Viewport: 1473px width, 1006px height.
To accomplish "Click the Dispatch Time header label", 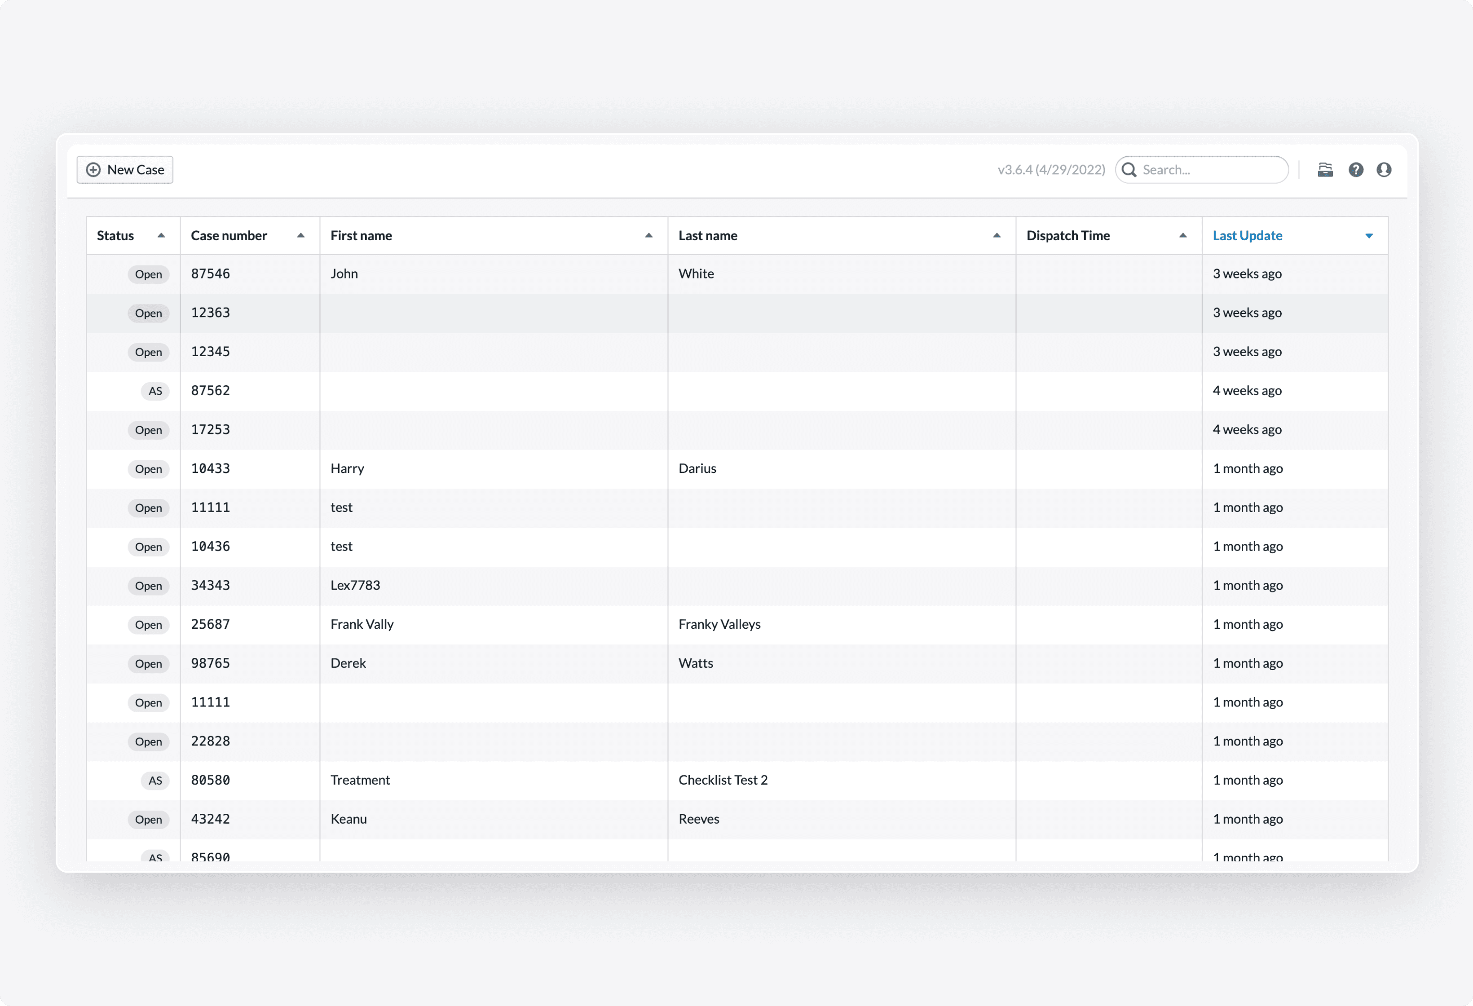I will (x=1068, y=236).
